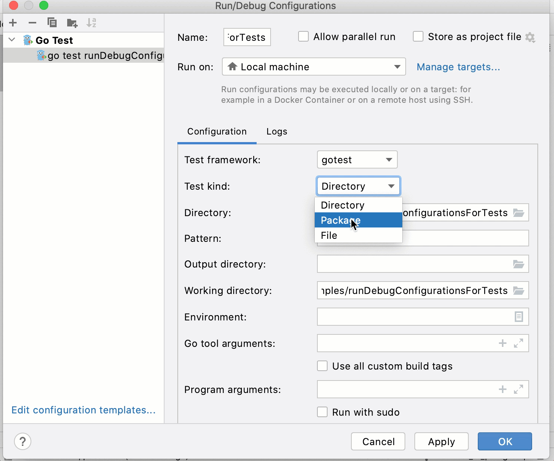554x461 pixels.
Task: Open the Test framework gotest dropdown
Action: pos(357,159)
